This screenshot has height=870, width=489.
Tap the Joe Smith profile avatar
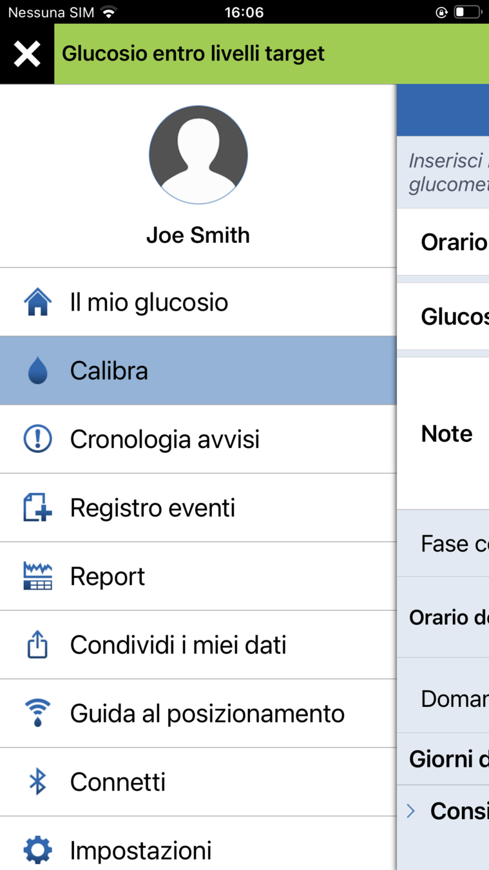pos(198,155)
